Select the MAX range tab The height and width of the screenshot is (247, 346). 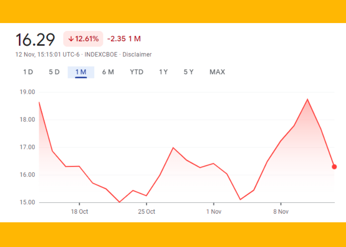pos(217,72)
